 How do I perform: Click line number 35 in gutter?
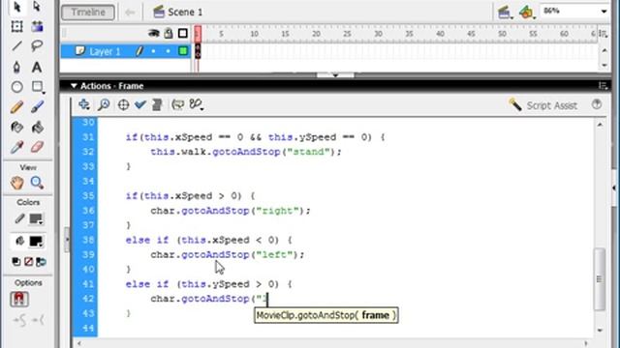[88, 196]
